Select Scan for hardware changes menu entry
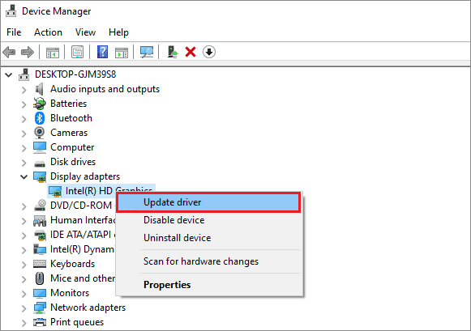The width and height of the screenshot is (471, 331). (x=209, y=261)
